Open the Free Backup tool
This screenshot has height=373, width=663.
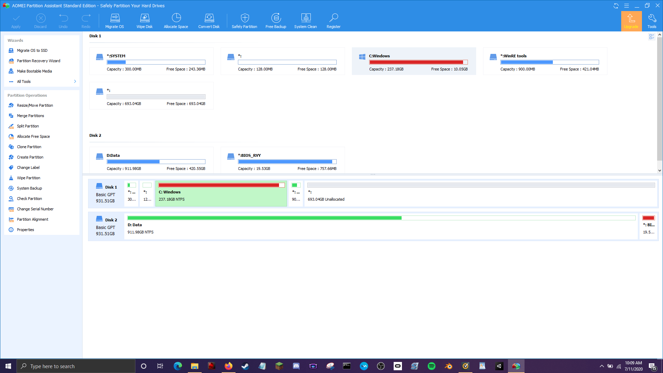tap(276, 21)
